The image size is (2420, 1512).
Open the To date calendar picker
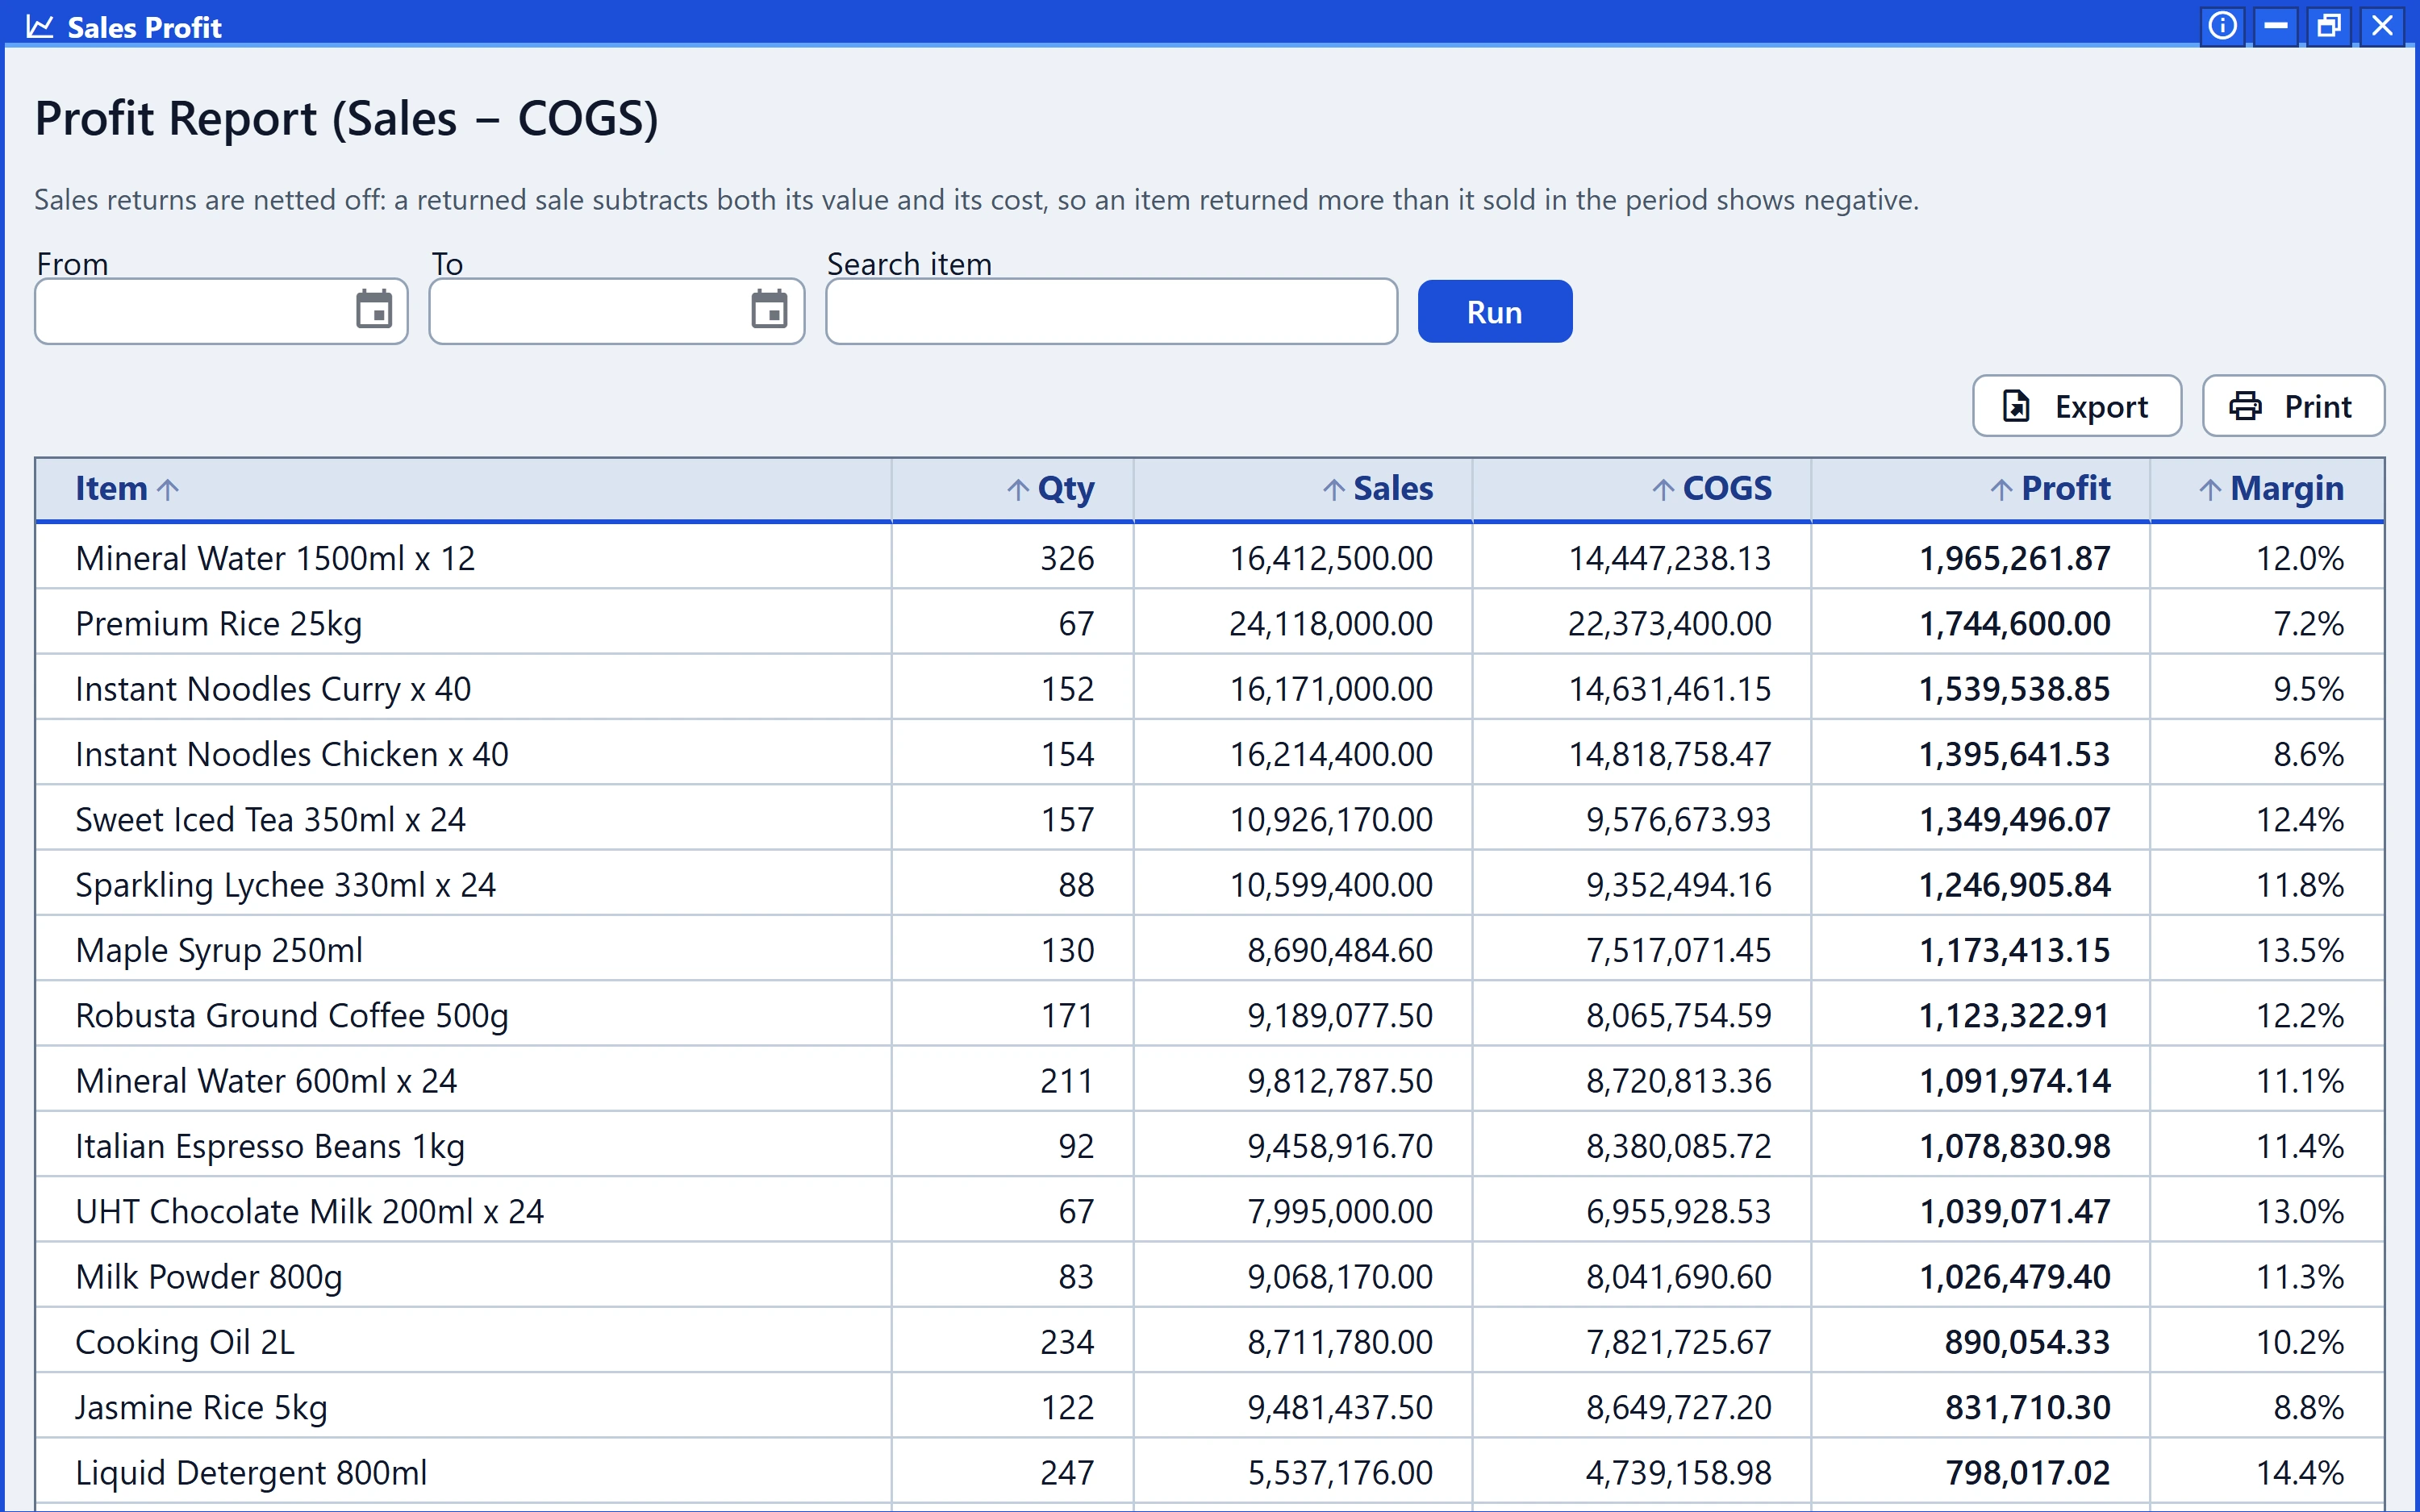pos(769,310)
